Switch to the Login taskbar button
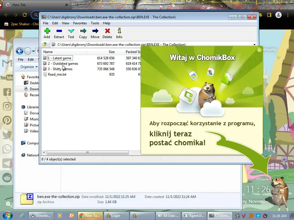This screenshot has width=294, height=220. [116, 216]
